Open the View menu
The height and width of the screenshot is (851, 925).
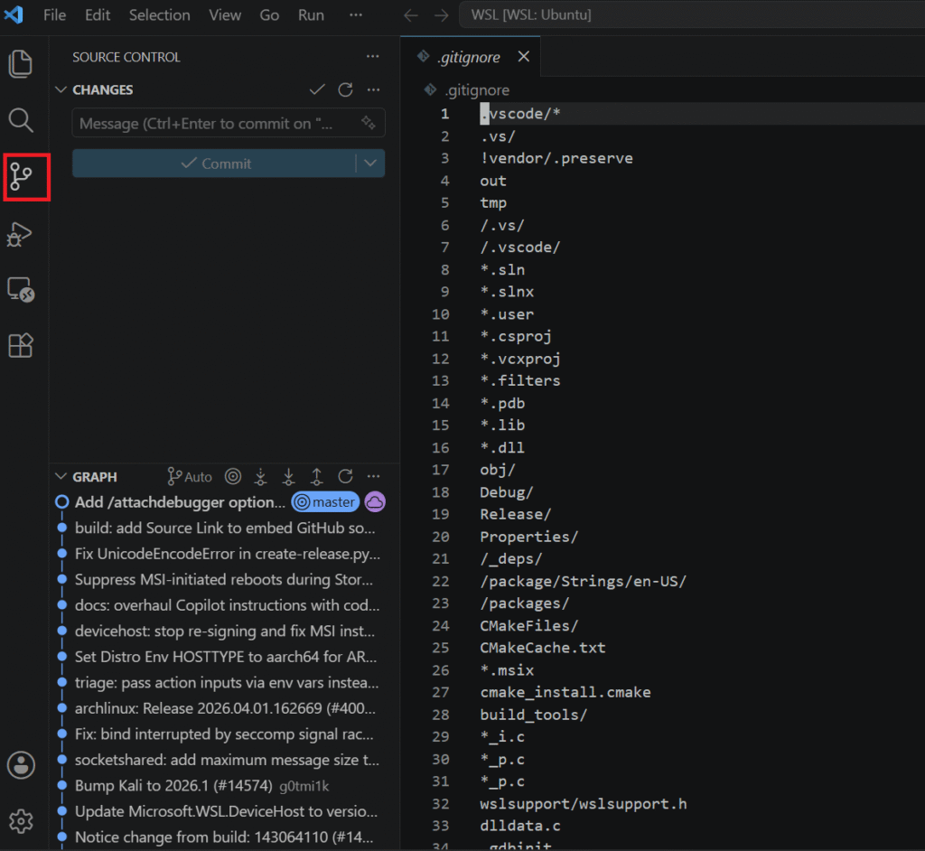[x=225, y=14]
